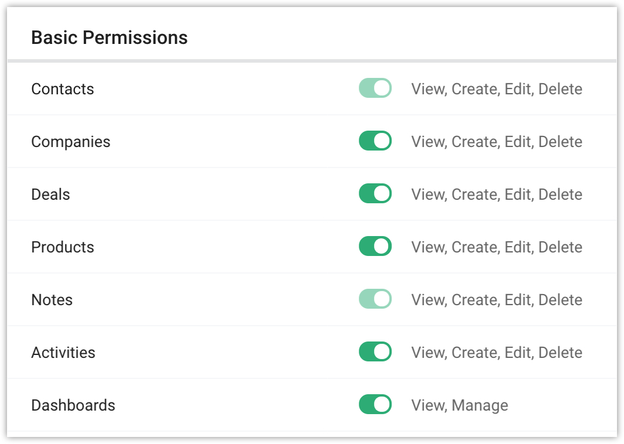This screenshot has height=444, width=624.
Task: Expand the Deals permission levels list
Action: pos(496,194)
